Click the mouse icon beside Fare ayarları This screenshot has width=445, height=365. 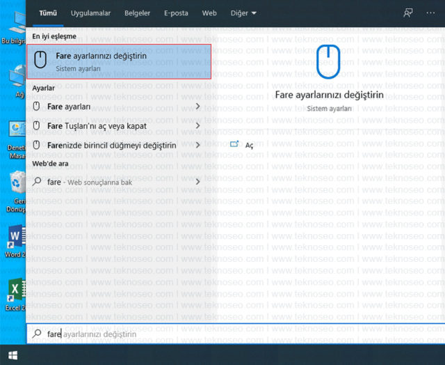click(36, 107)
